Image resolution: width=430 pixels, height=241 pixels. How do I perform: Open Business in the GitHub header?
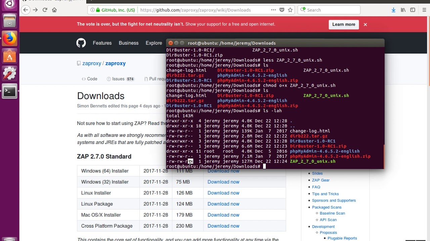pos(129,43)
